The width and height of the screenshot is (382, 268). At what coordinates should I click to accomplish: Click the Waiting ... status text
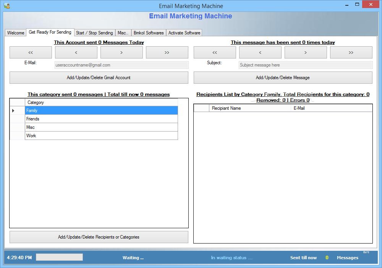point(133,258)
